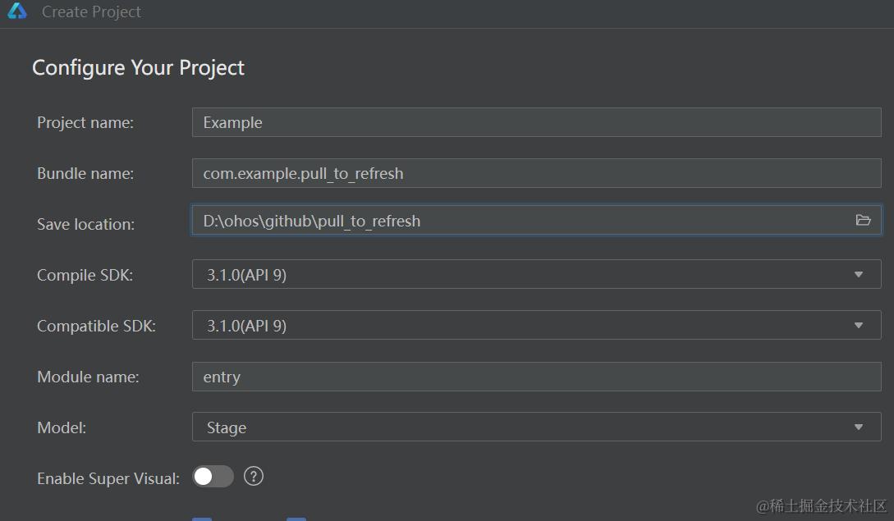Screen dimensions: 894x521
Task: Click the Model label text
Action: coord(62,428)
